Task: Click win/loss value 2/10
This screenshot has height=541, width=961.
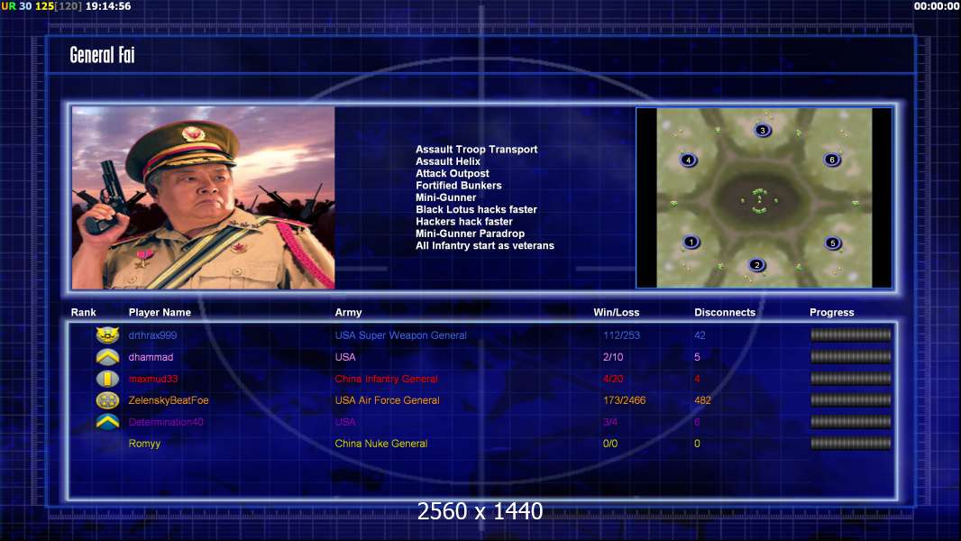Action: point(613,356)
